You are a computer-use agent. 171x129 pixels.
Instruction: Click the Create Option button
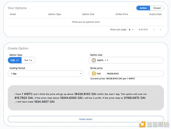click(86, 119)
